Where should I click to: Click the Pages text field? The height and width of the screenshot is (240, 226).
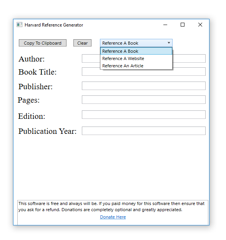coord(144,100)
